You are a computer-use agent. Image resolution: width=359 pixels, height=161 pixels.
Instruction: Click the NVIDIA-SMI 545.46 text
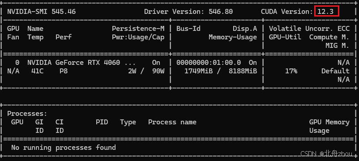(42, 12)
